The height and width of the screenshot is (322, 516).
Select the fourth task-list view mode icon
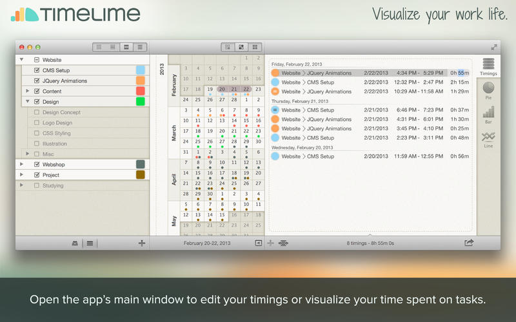[x=140, y=47]
